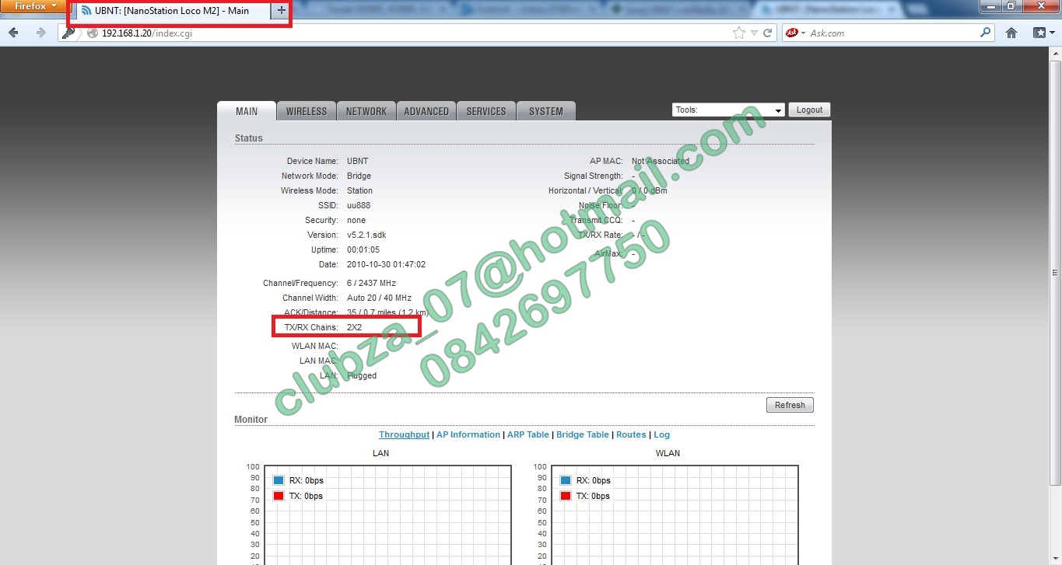Viewport: 1062px width, 565px height.
Task: Select the Channel Width value Auto 20 / 40 MHz
Action: (379, 298)
